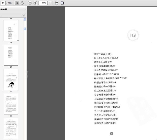Click the entry '和中年人谈性爱/9'
This screenshot has width=157, height=140.
pyautogui.click(x=103, y=62)
